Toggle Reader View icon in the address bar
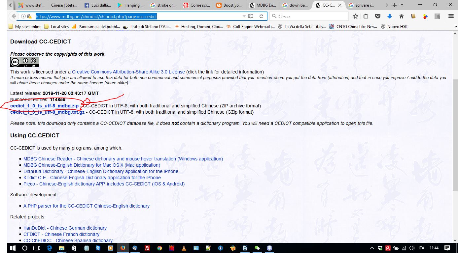The height and width of the screenshot is (253, 458). (x=251, y=16)
